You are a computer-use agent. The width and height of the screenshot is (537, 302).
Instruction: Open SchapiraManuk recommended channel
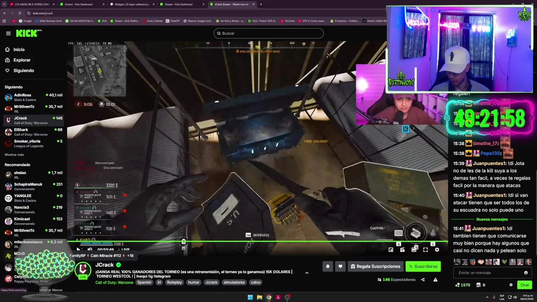[33, 186]
